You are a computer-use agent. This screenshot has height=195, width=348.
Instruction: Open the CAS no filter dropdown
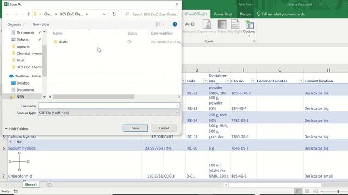[253, 81]
